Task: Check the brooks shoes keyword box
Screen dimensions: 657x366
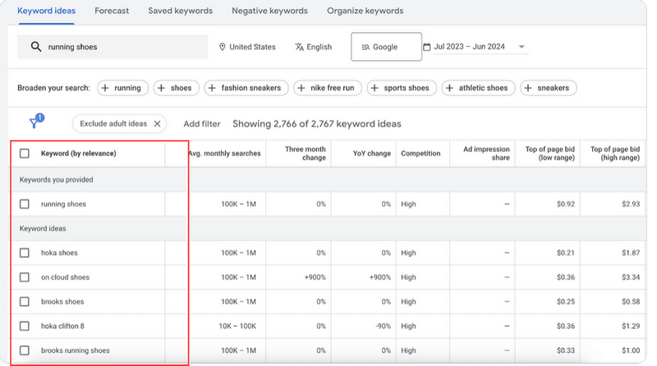Action: coord(25,301)
